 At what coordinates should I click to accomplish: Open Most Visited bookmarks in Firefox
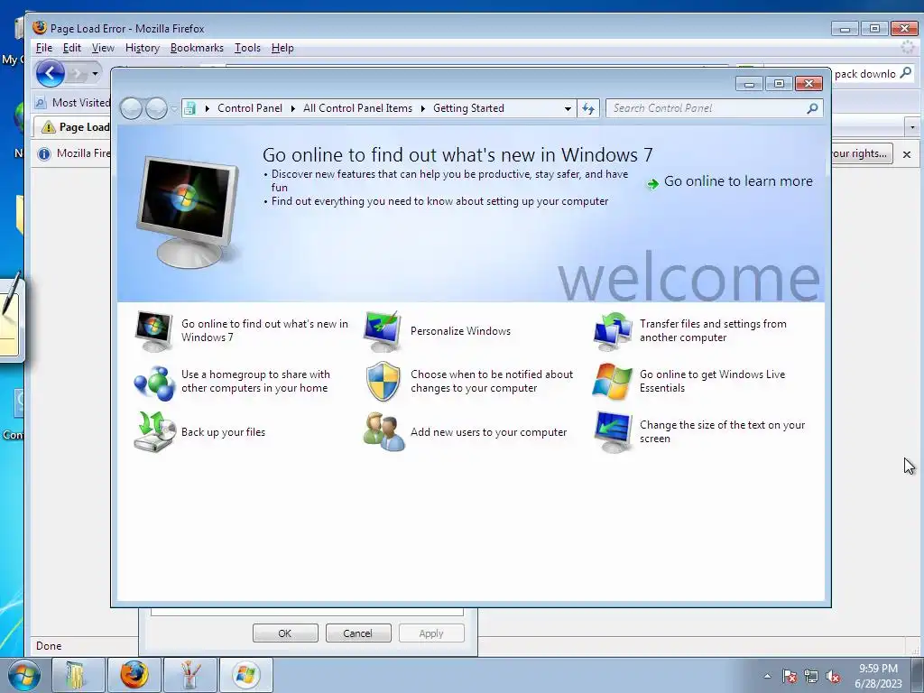tap(73, 103)
